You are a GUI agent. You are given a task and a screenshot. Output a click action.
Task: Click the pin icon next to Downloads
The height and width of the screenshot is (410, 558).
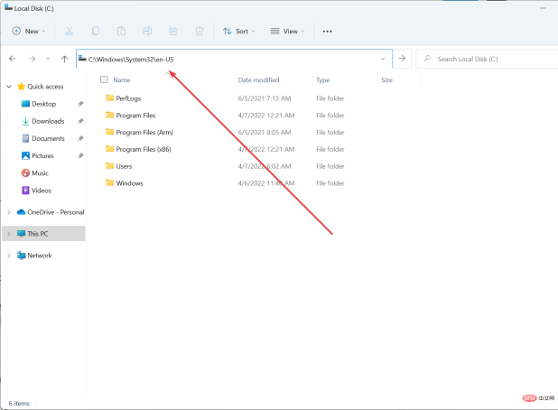click(x=80, y=121)
